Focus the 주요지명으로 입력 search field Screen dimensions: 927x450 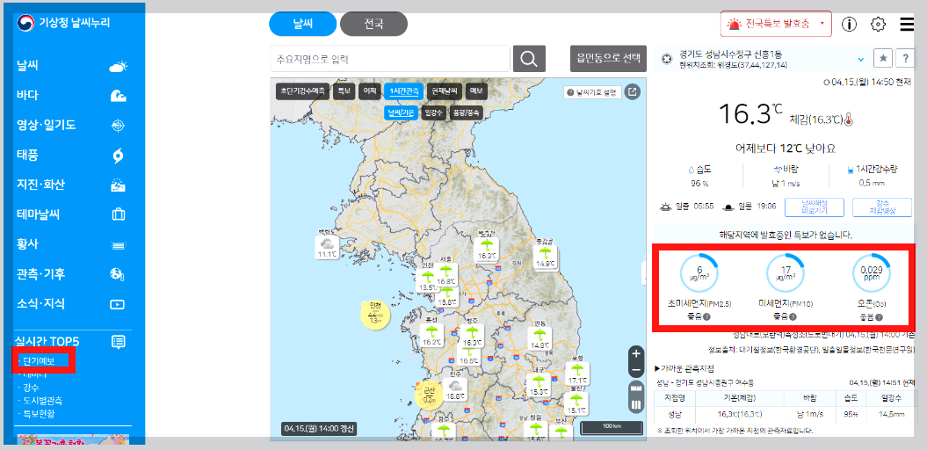tap(389, 59)
